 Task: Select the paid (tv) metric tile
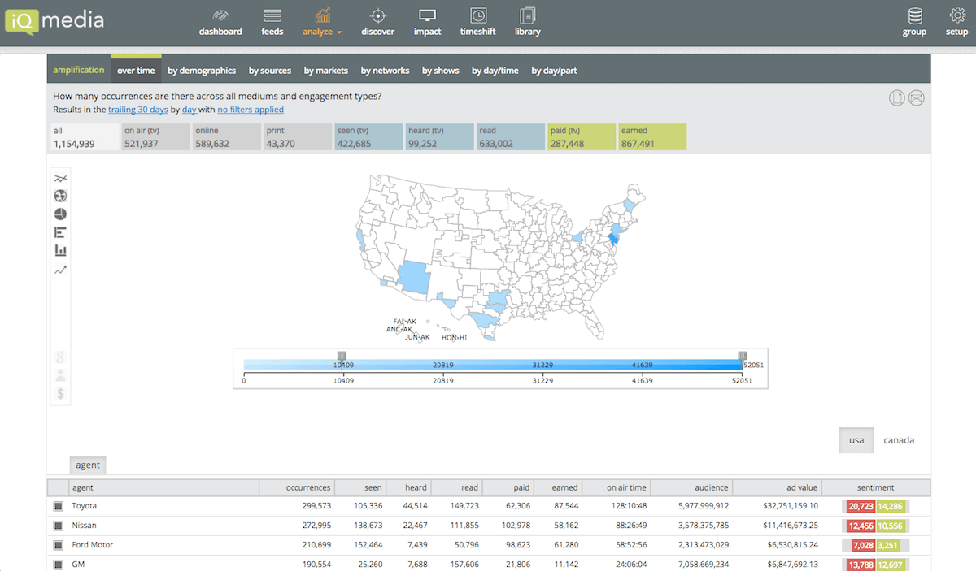[580, 137]
